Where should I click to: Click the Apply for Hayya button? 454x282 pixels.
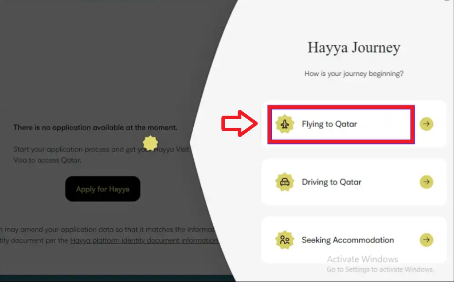103,189
